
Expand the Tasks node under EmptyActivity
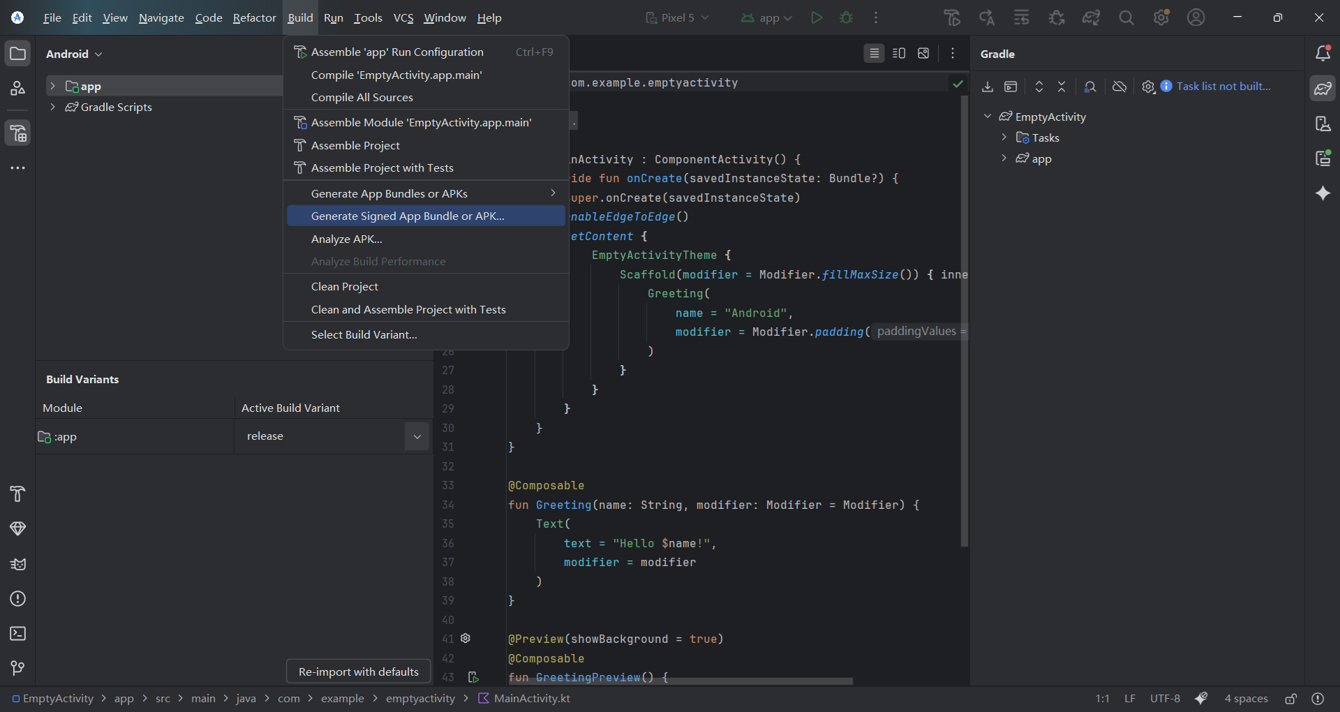1004,138
